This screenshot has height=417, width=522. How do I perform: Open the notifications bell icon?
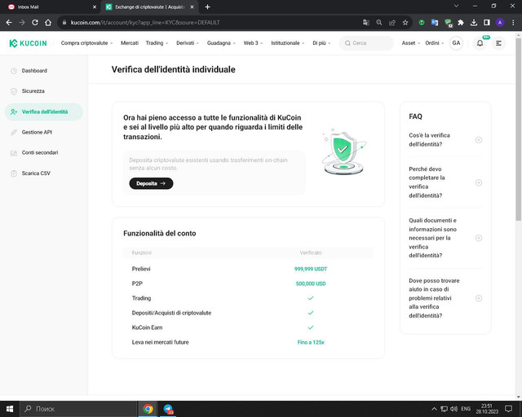coord(480,43)
